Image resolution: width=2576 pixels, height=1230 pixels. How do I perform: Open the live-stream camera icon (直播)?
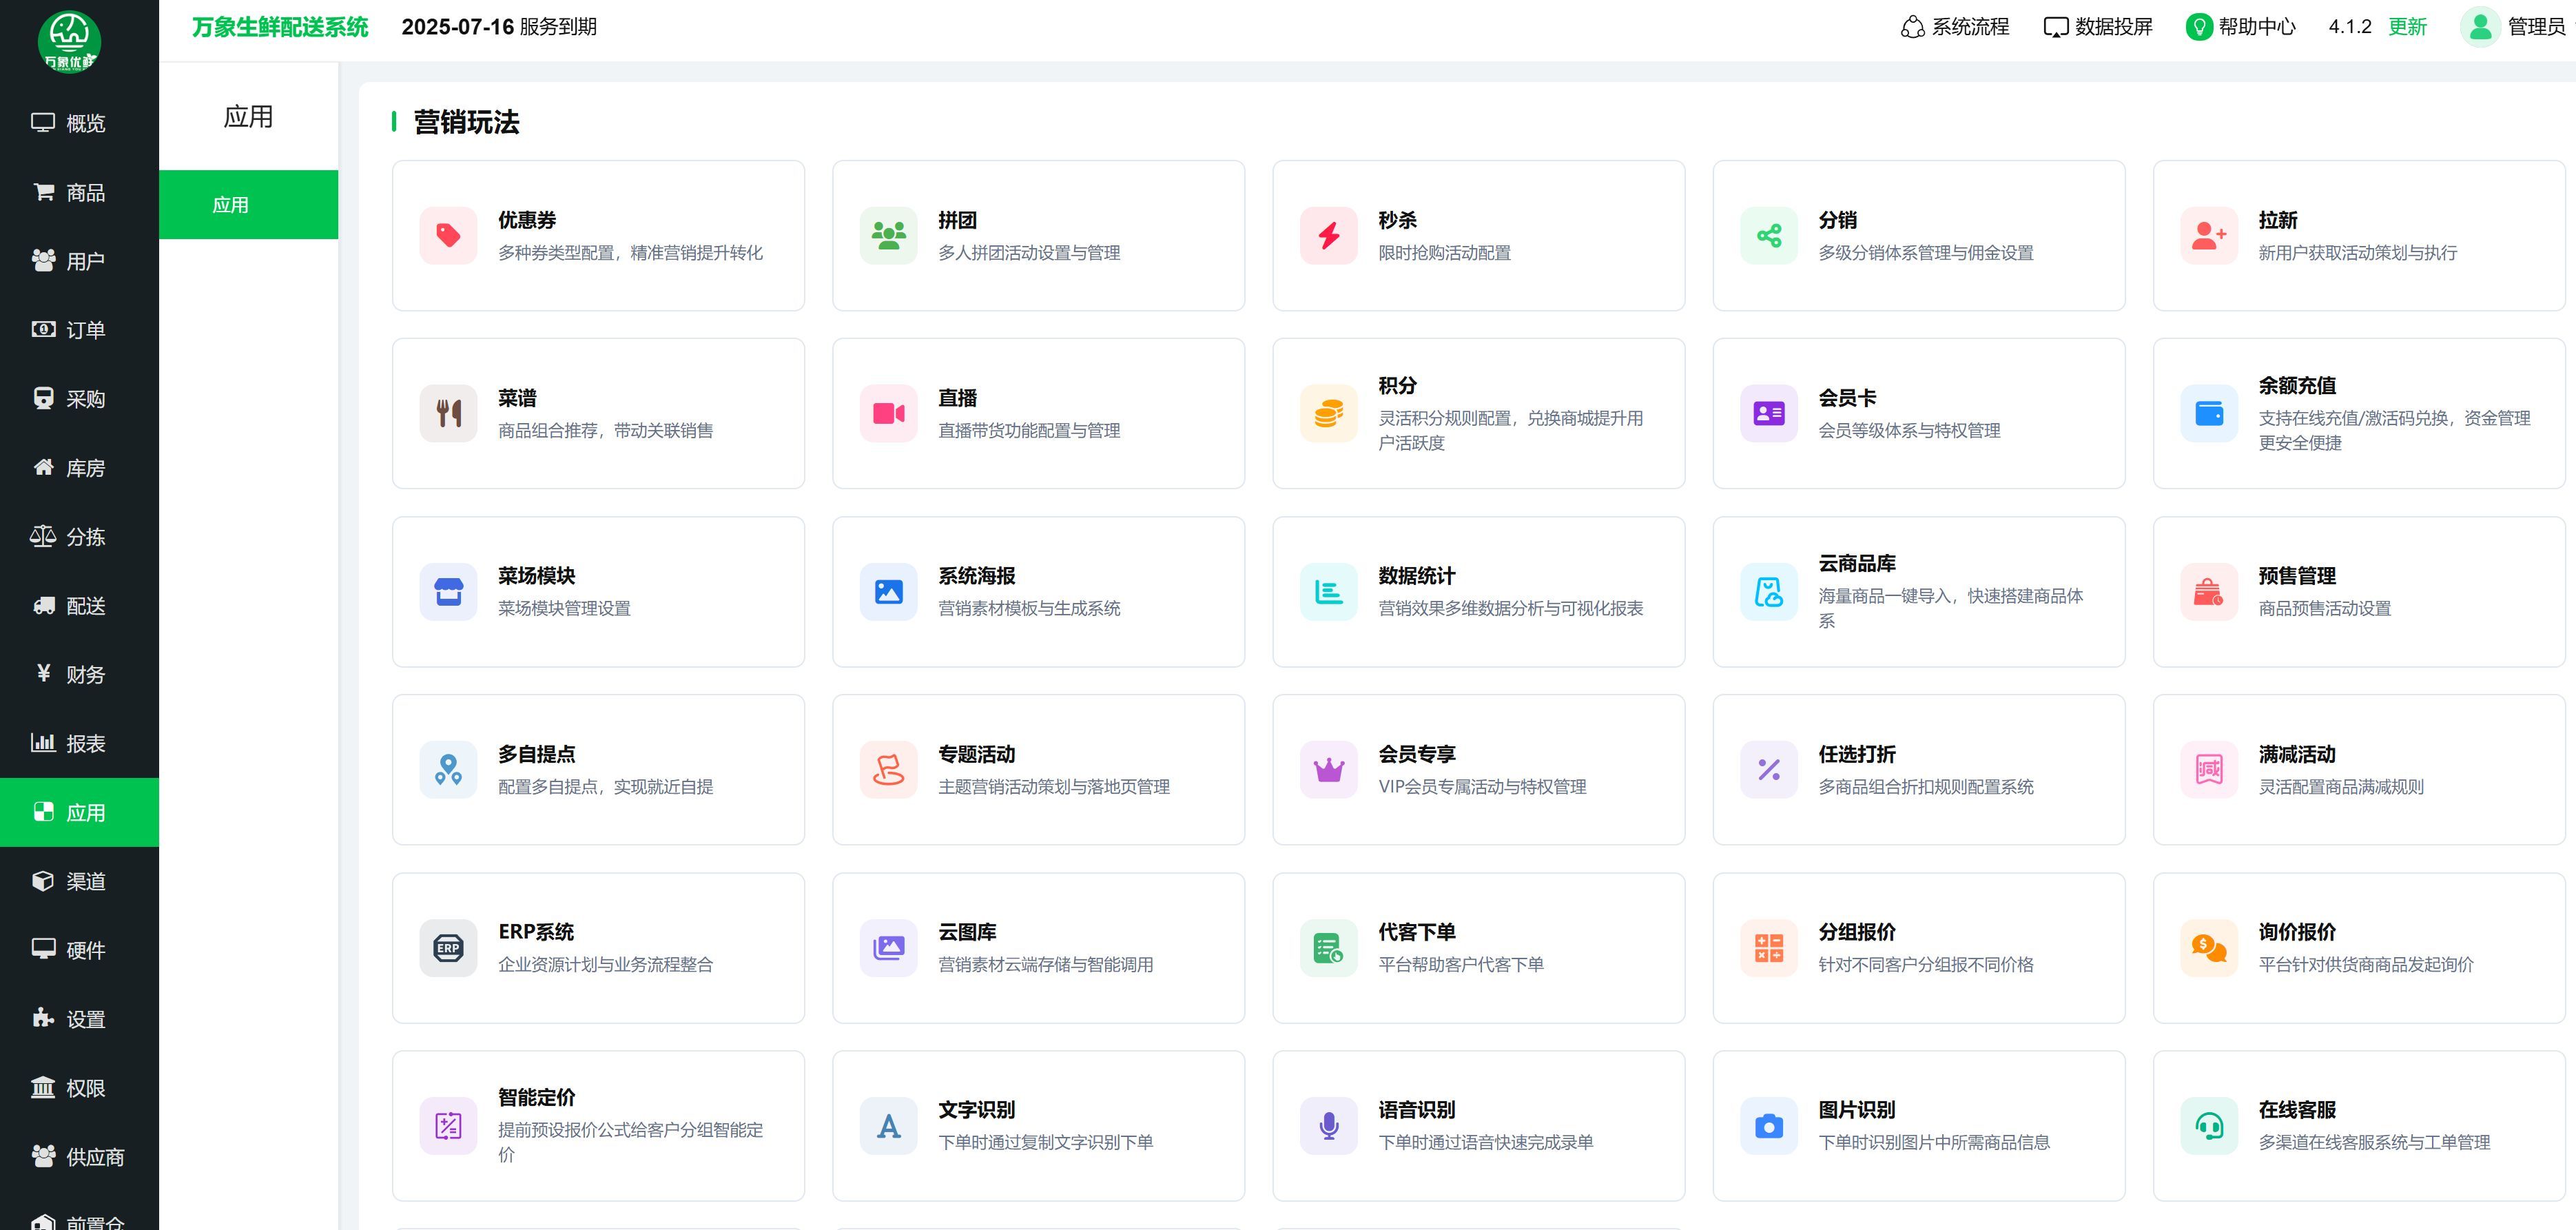[888, 413]
